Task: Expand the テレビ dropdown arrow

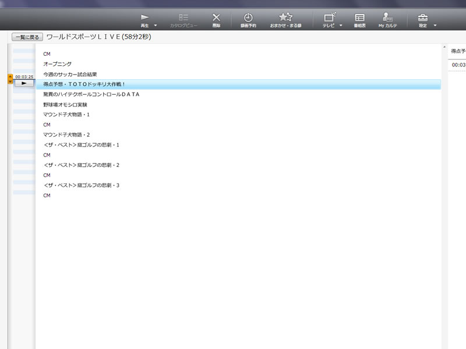Action: point(341,26)
